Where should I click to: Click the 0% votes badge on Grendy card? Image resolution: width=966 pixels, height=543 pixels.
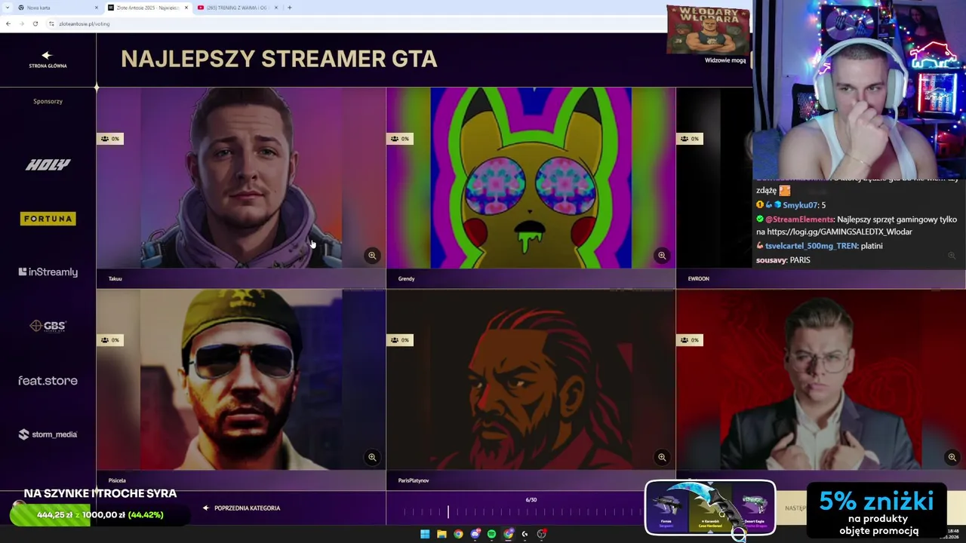399,139
